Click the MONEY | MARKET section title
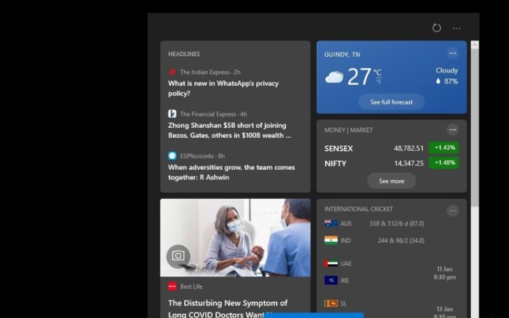509x318 pixels. coord(348,130)
